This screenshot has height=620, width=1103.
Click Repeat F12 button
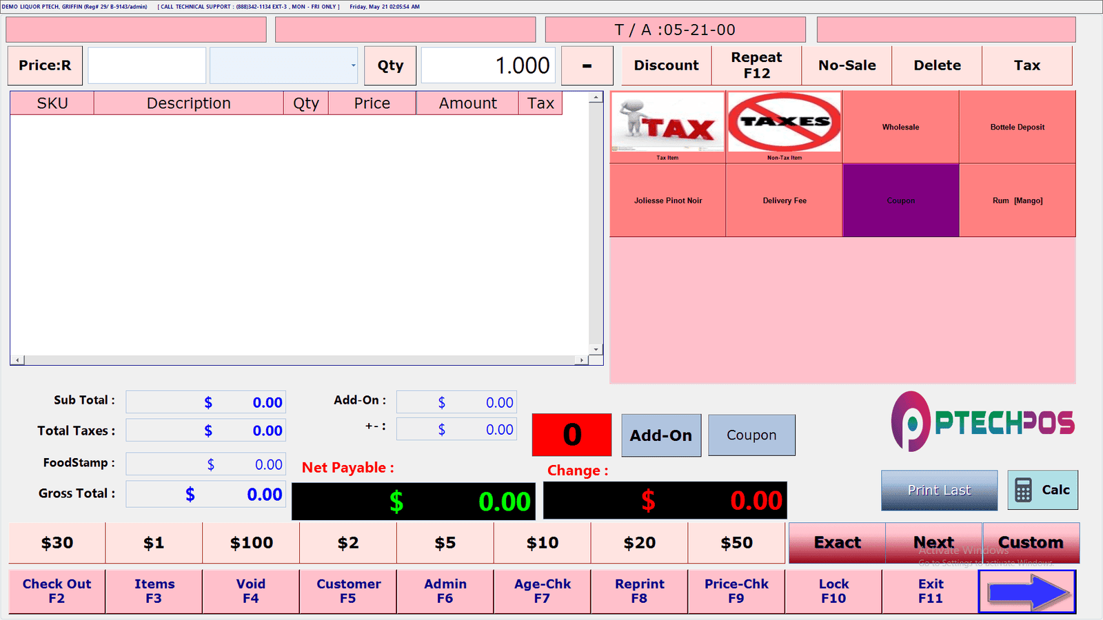756,65
